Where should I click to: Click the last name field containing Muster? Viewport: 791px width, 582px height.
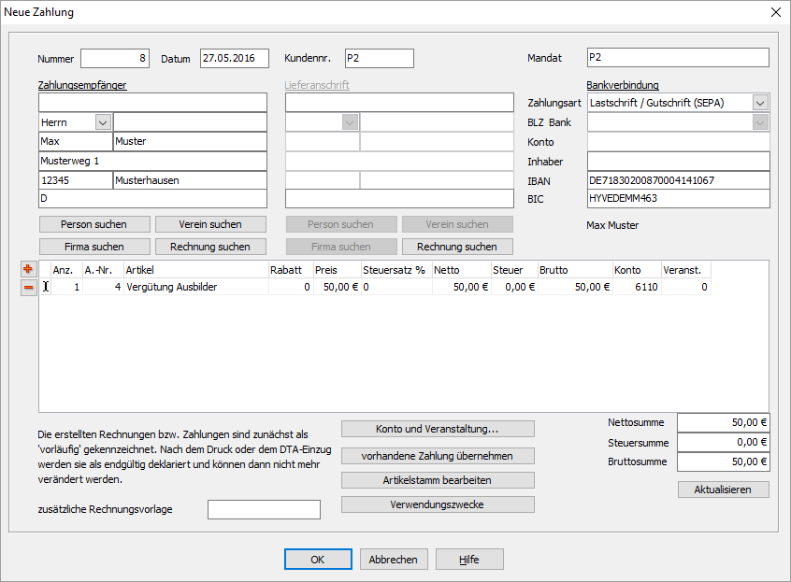click(190, 142)
